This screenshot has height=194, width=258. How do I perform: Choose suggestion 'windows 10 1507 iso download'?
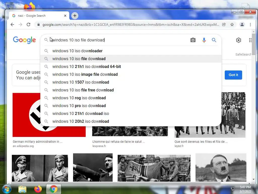pos(131,82)
